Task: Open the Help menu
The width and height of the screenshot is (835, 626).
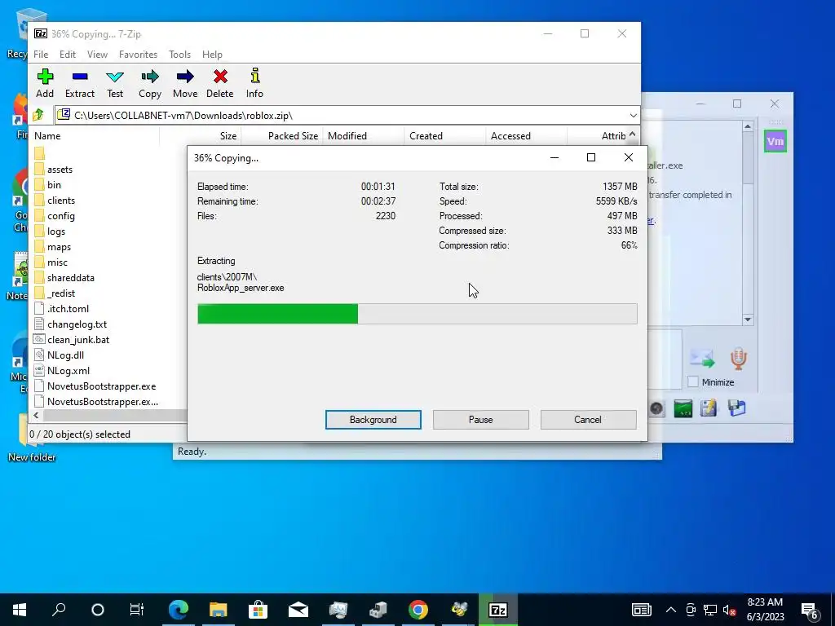Action: coord(212,55)
